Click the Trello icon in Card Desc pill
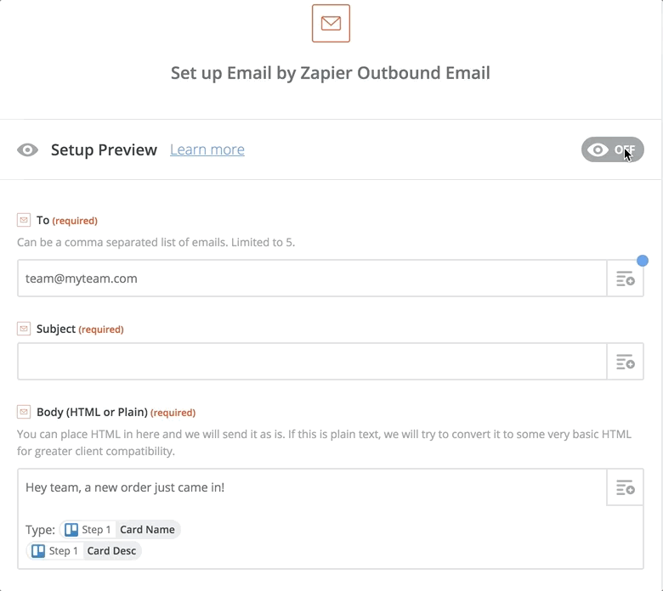The height and width of the screenshot is (591, 663). click(x=38, y=551)
